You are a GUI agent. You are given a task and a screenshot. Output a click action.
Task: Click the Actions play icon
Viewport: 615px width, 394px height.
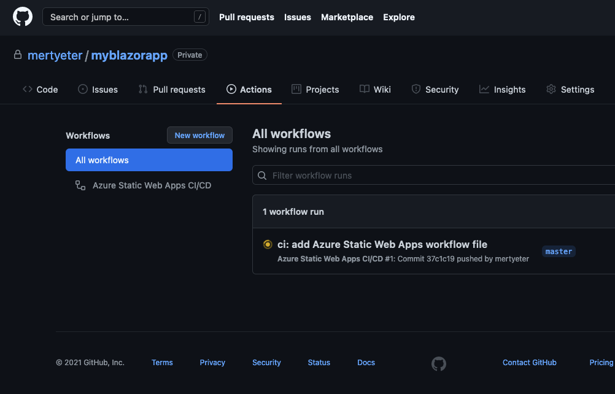coord(231,89)
